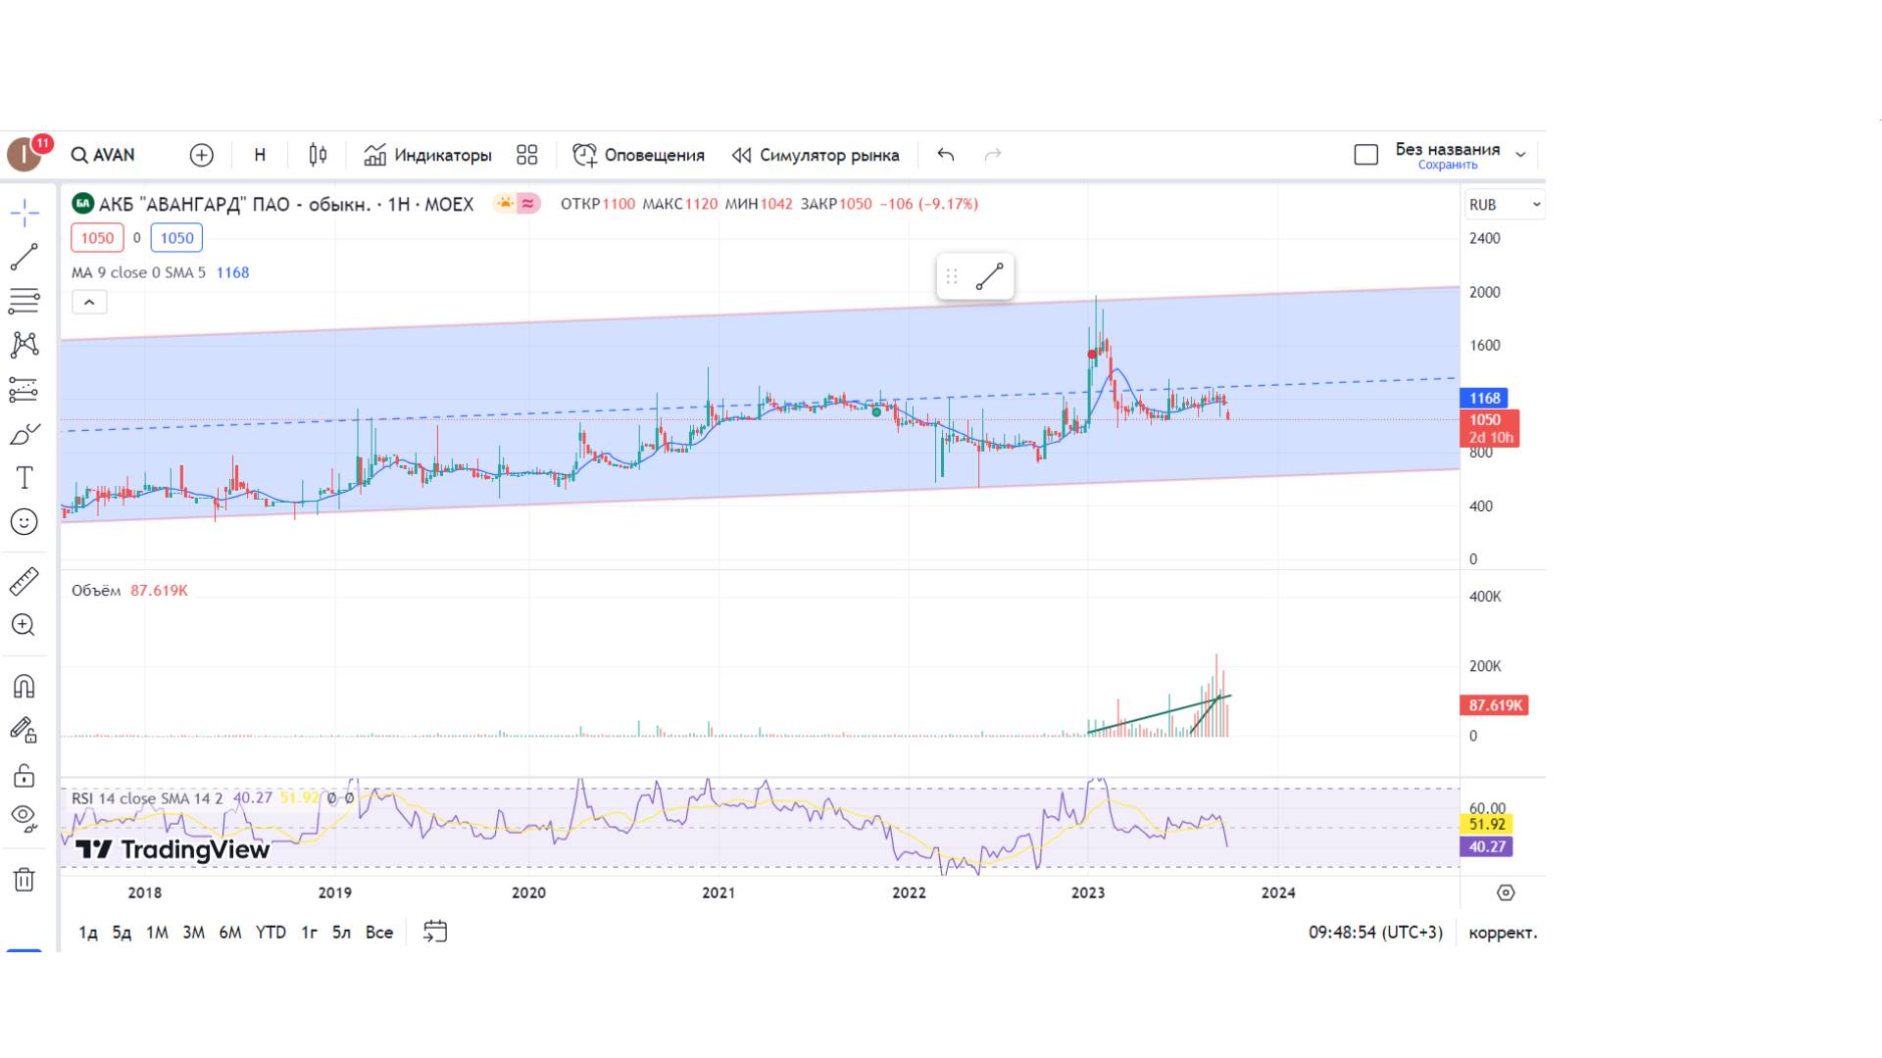Click the AVAN symbol search field
This screenshot has width=1882, height=1058.
click(104, 155)
